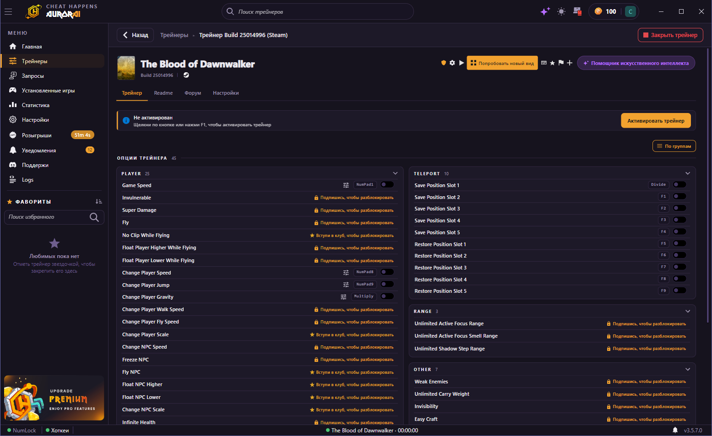Collapse the PLAYER options group

pyautogui.click(x=395, y=173)
